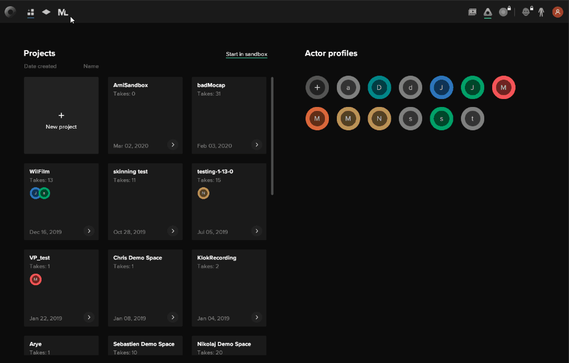Open WilFilm project with its arrow

coord(89,231)
